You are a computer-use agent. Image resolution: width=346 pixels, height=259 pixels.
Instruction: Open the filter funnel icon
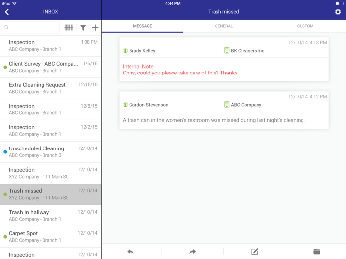(83, 28)
